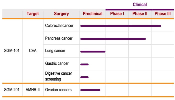Click the Ovarian cancers progress bar

[90, 90]
